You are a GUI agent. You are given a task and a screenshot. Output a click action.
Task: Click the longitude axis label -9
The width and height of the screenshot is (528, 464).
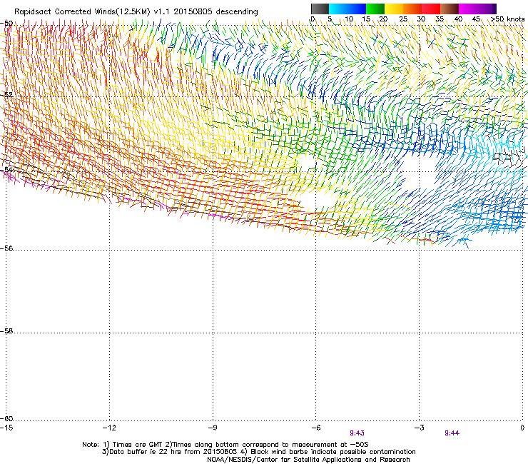pyautogui.click(x=212, y=428)
